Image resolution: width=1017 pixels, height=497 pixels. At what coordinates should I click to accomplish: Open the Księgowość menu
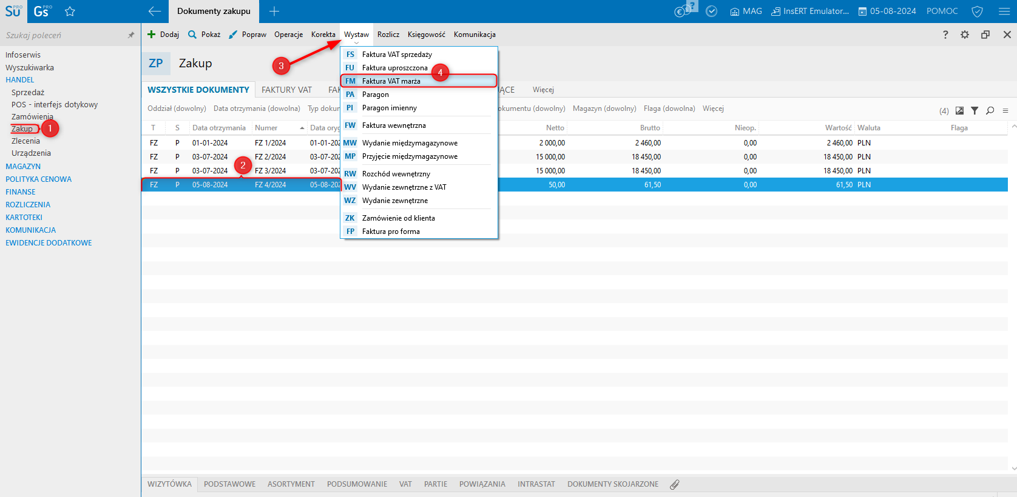427,35
